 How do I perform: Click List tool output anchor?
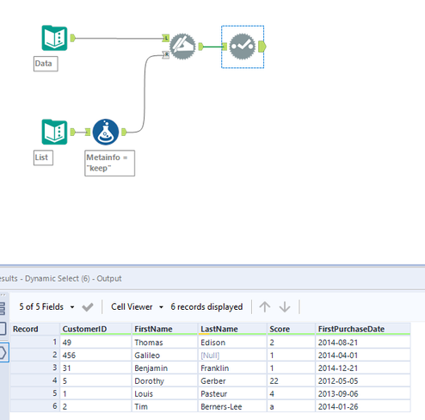click(73, 132)
